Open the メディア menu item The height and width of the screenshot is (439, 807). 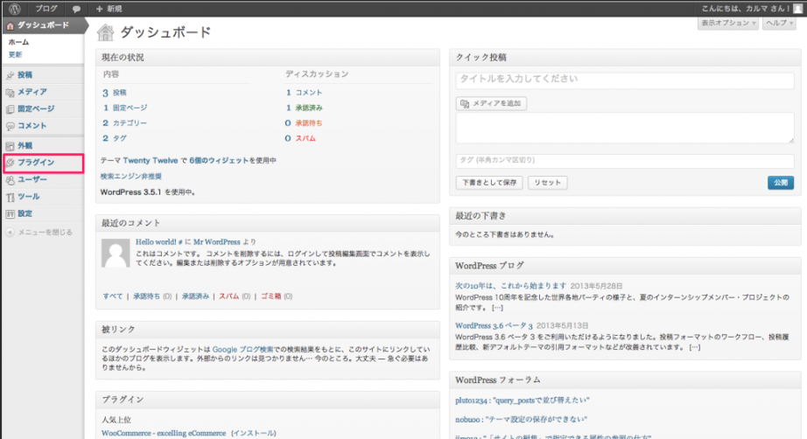(x=32, y=92)
